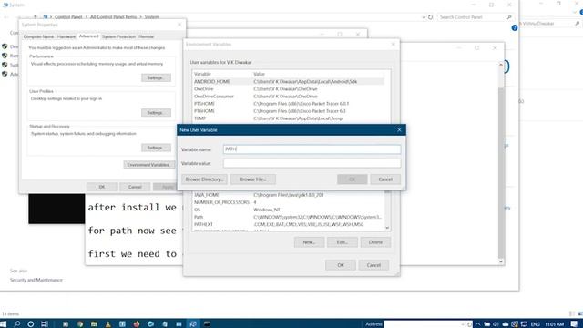The height and width of the screenshot is (328, 583).
Task: Click Cancel in Environment Variables window
Action: (x=373, y=265)
